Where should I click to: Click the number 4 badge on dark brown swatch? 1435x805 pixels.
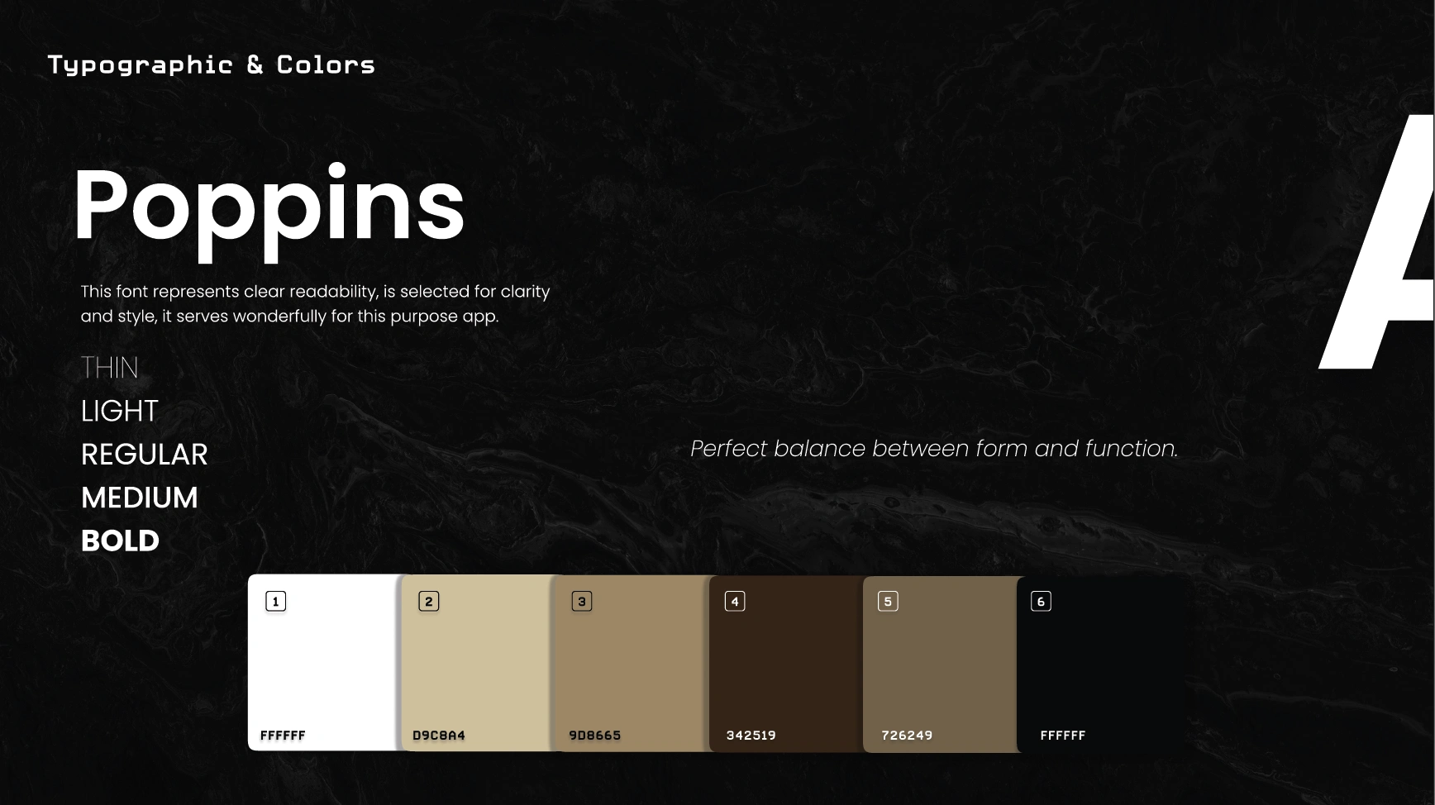(735, 602)
